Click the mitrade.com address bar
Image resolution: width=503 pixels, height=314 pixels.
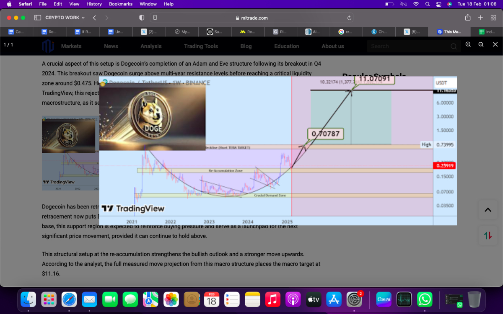click(251, 18)
